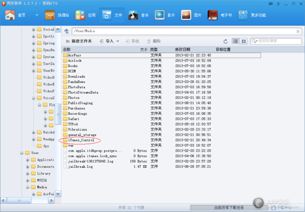This screenshot has width=305, height=212.
Task: Click the tree vertical scrollbar thumb
Action: pos(58,114)
